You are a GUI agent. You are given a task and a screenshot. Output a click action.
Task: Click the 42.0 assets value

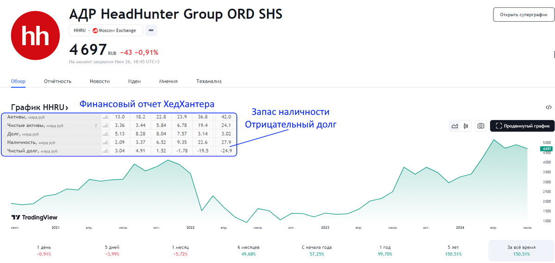227,117
